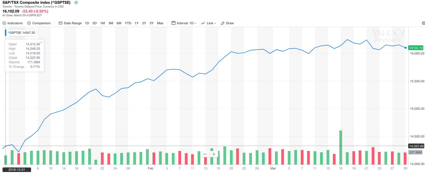This screenshot has width=425, height=174.
Task: Zoom out with the minus button
Action: [205, 154]
